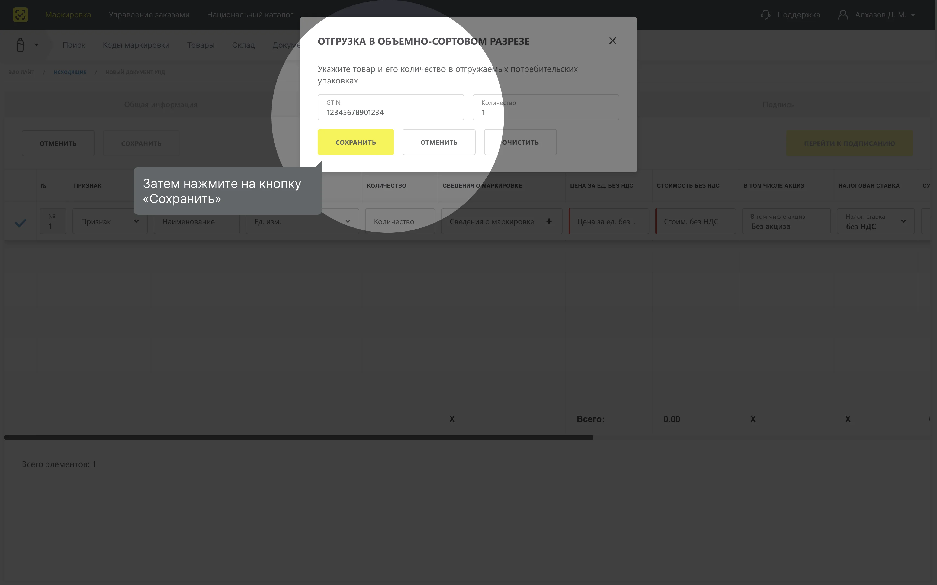Open the Поиск section
The height and width of the screenshot is (585, 937).
(74, 45)
